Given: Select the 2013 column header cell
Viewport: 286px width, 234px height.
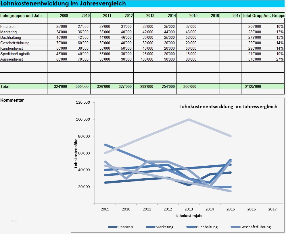Looking at the screenshot, I should point(149,16).
